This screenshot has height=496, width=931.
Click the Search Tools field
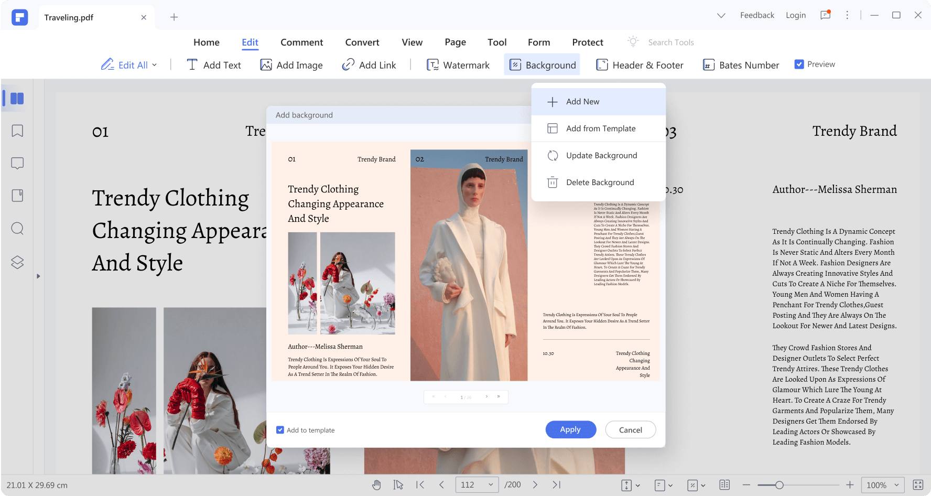pos(670,42)
